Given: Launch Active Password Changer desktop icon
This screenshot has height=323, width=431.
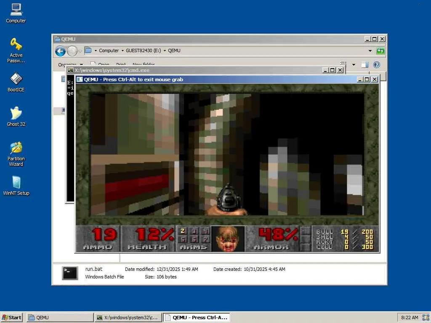Looking at the screenshot, I should [x=16, y=50].
